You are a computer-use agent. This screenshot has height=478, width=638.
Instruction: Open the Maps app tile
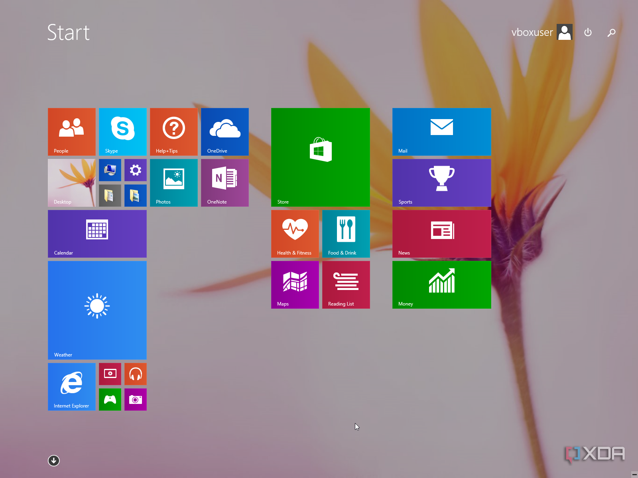pyautogui.click(x=295, y=284)
